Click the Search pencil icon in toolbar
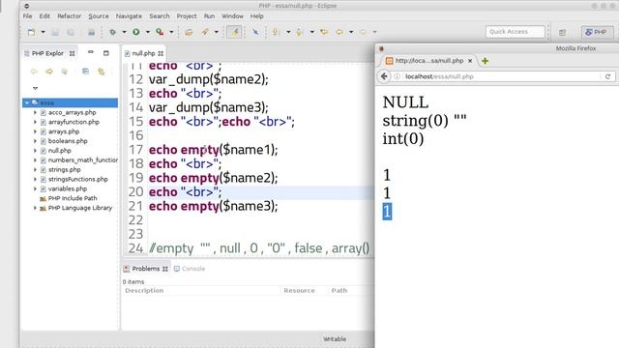The height and width of the screenshot is (348, 619). [x=205, y=32]
